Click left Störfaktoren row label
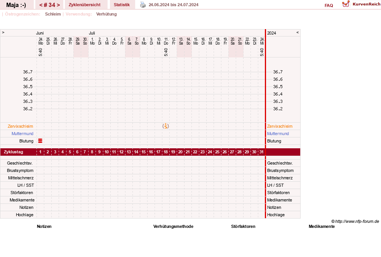The height and width of the screenshot is (257, 381). point(22,193)
